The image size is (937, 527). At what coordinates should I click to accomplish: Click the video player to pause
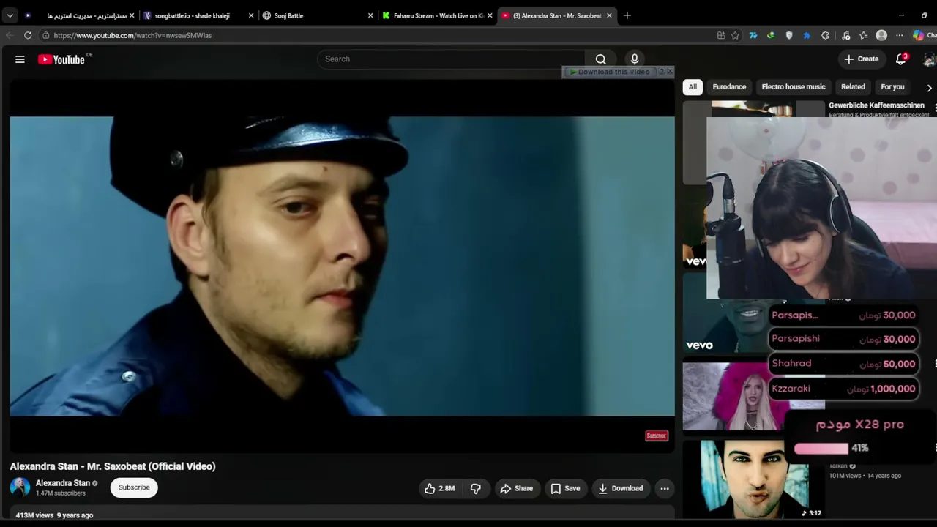coord(342,266)
